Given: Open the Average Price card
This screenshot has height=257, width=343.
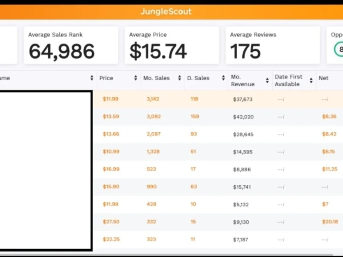Looking at the screenshot, I should click(172, 45).
